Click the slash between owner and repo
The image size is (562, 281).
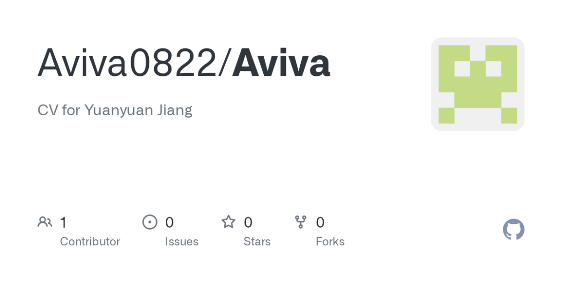(224, 63)
